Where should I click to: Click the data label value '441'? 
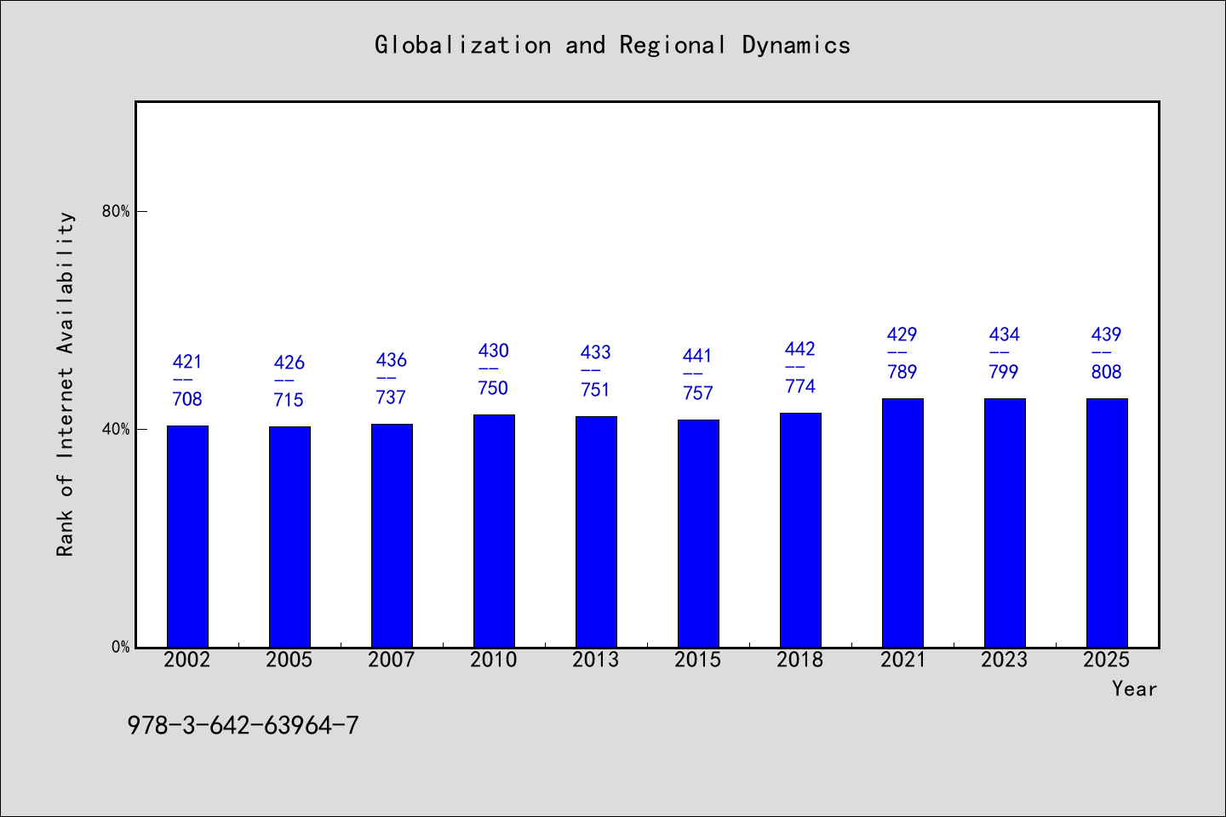tap(698, 357)
